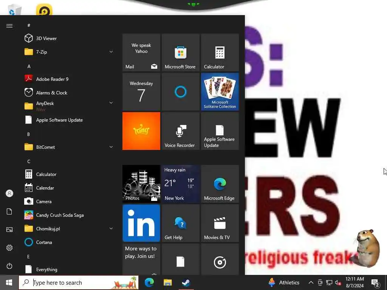The height and width of the screenshot is (290, 387).
Task: Click the letter heading E
Action: [x=28, y=257]
